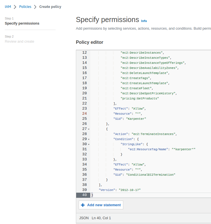Collapse the code block at line 27

point(89,129)
